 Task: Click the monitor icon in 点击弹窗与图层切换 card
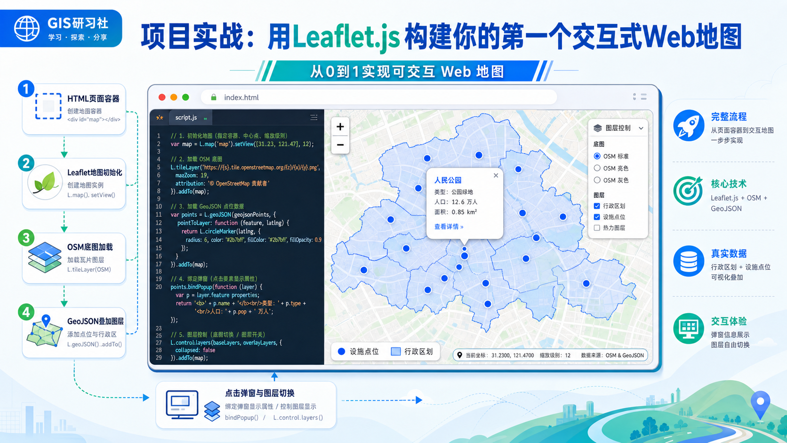point(182,405)
